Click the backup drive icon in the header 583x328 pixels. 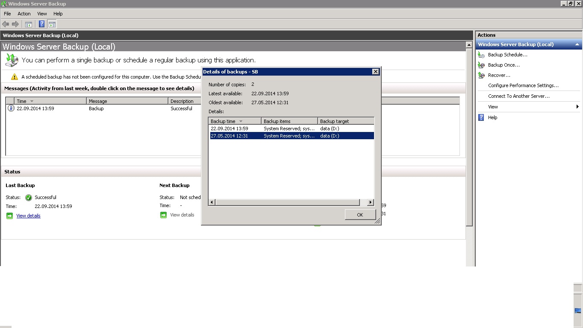click(x=12, y=60)
